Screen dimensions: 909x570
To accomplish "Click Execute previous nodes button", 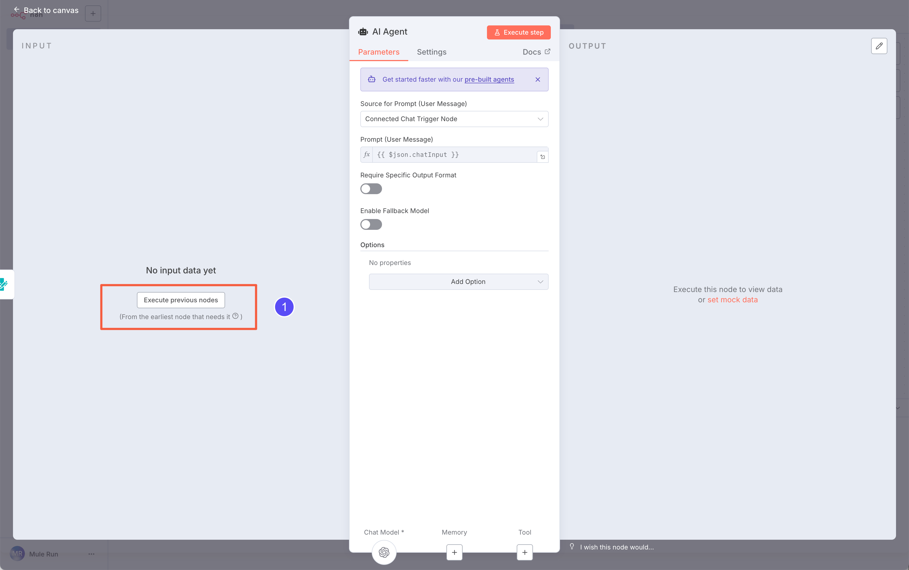I will 181,300.
